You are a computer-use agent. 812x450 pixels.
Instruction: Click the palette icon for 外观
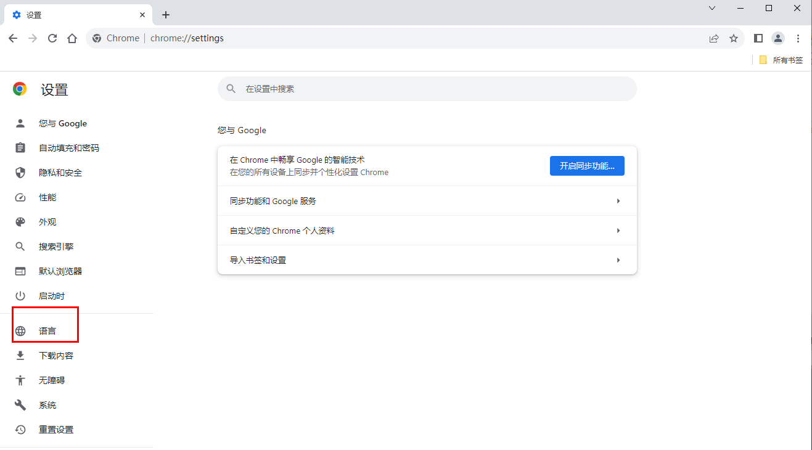(20, 222)
